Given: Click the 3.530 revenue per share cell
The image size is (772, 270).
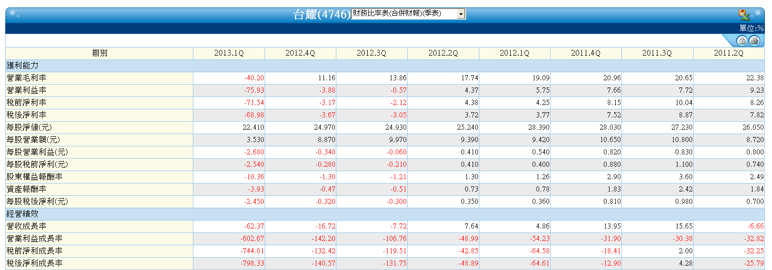Looking at the screenshot, I should [x=255, y=140].
